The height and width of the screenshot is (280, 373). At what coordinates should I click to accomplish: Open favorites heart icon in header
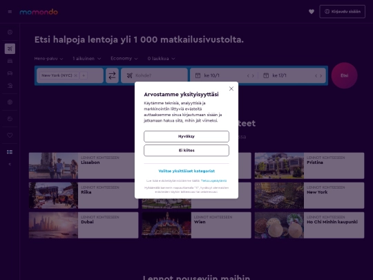click(312, 12)
